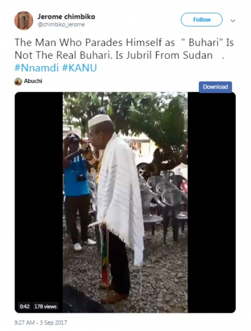This screenshot has height=331, width=251.
Task: Open the @chimbiko_jerome handle link
Action: [x=61, y=25]
